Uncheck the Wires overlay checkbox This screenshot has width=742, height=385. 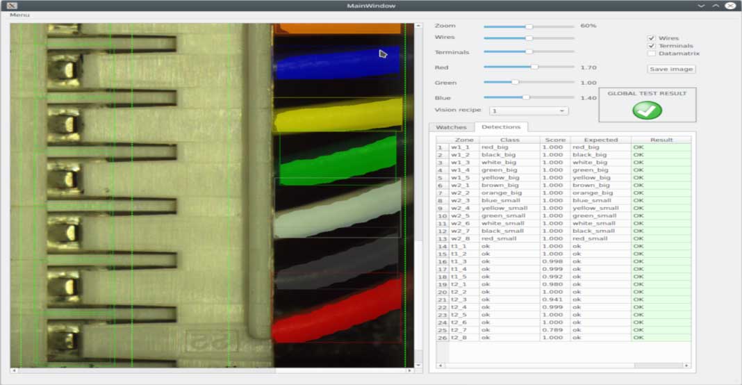[x=652, y=38]
